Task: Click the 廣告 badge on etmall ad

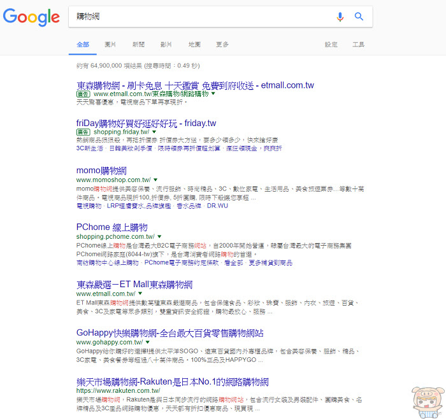Action: 83,94
